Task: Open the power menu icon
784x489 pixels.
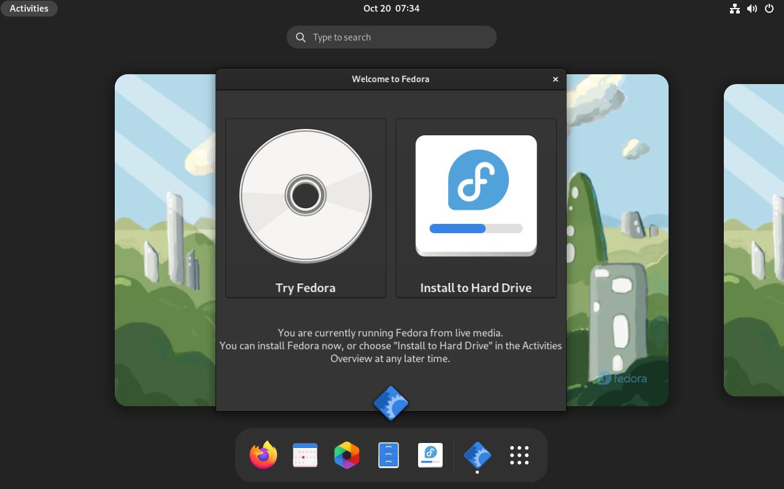Action: click(769, 9)
